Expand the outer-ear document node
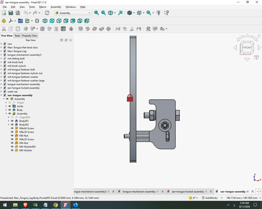This screenshot has width=262, height=209. click(2, 91)
